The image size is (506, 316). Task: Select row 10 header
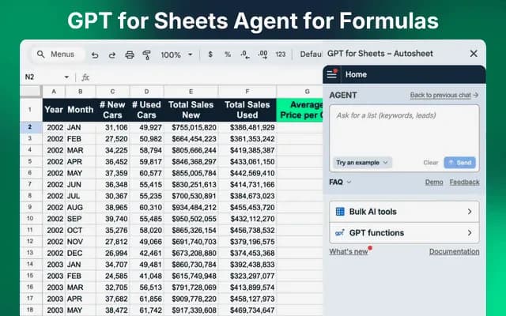pos(31,219)
